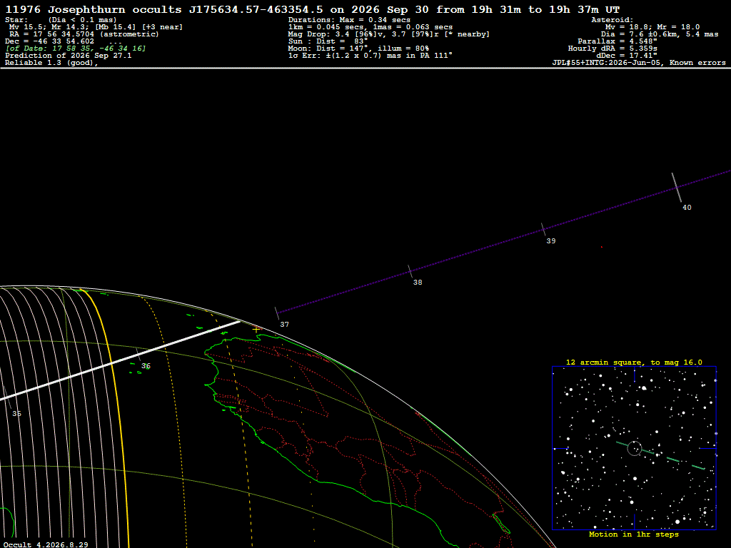Click the green of Date coordinates text
731x548 pixels.
point(76,49)
